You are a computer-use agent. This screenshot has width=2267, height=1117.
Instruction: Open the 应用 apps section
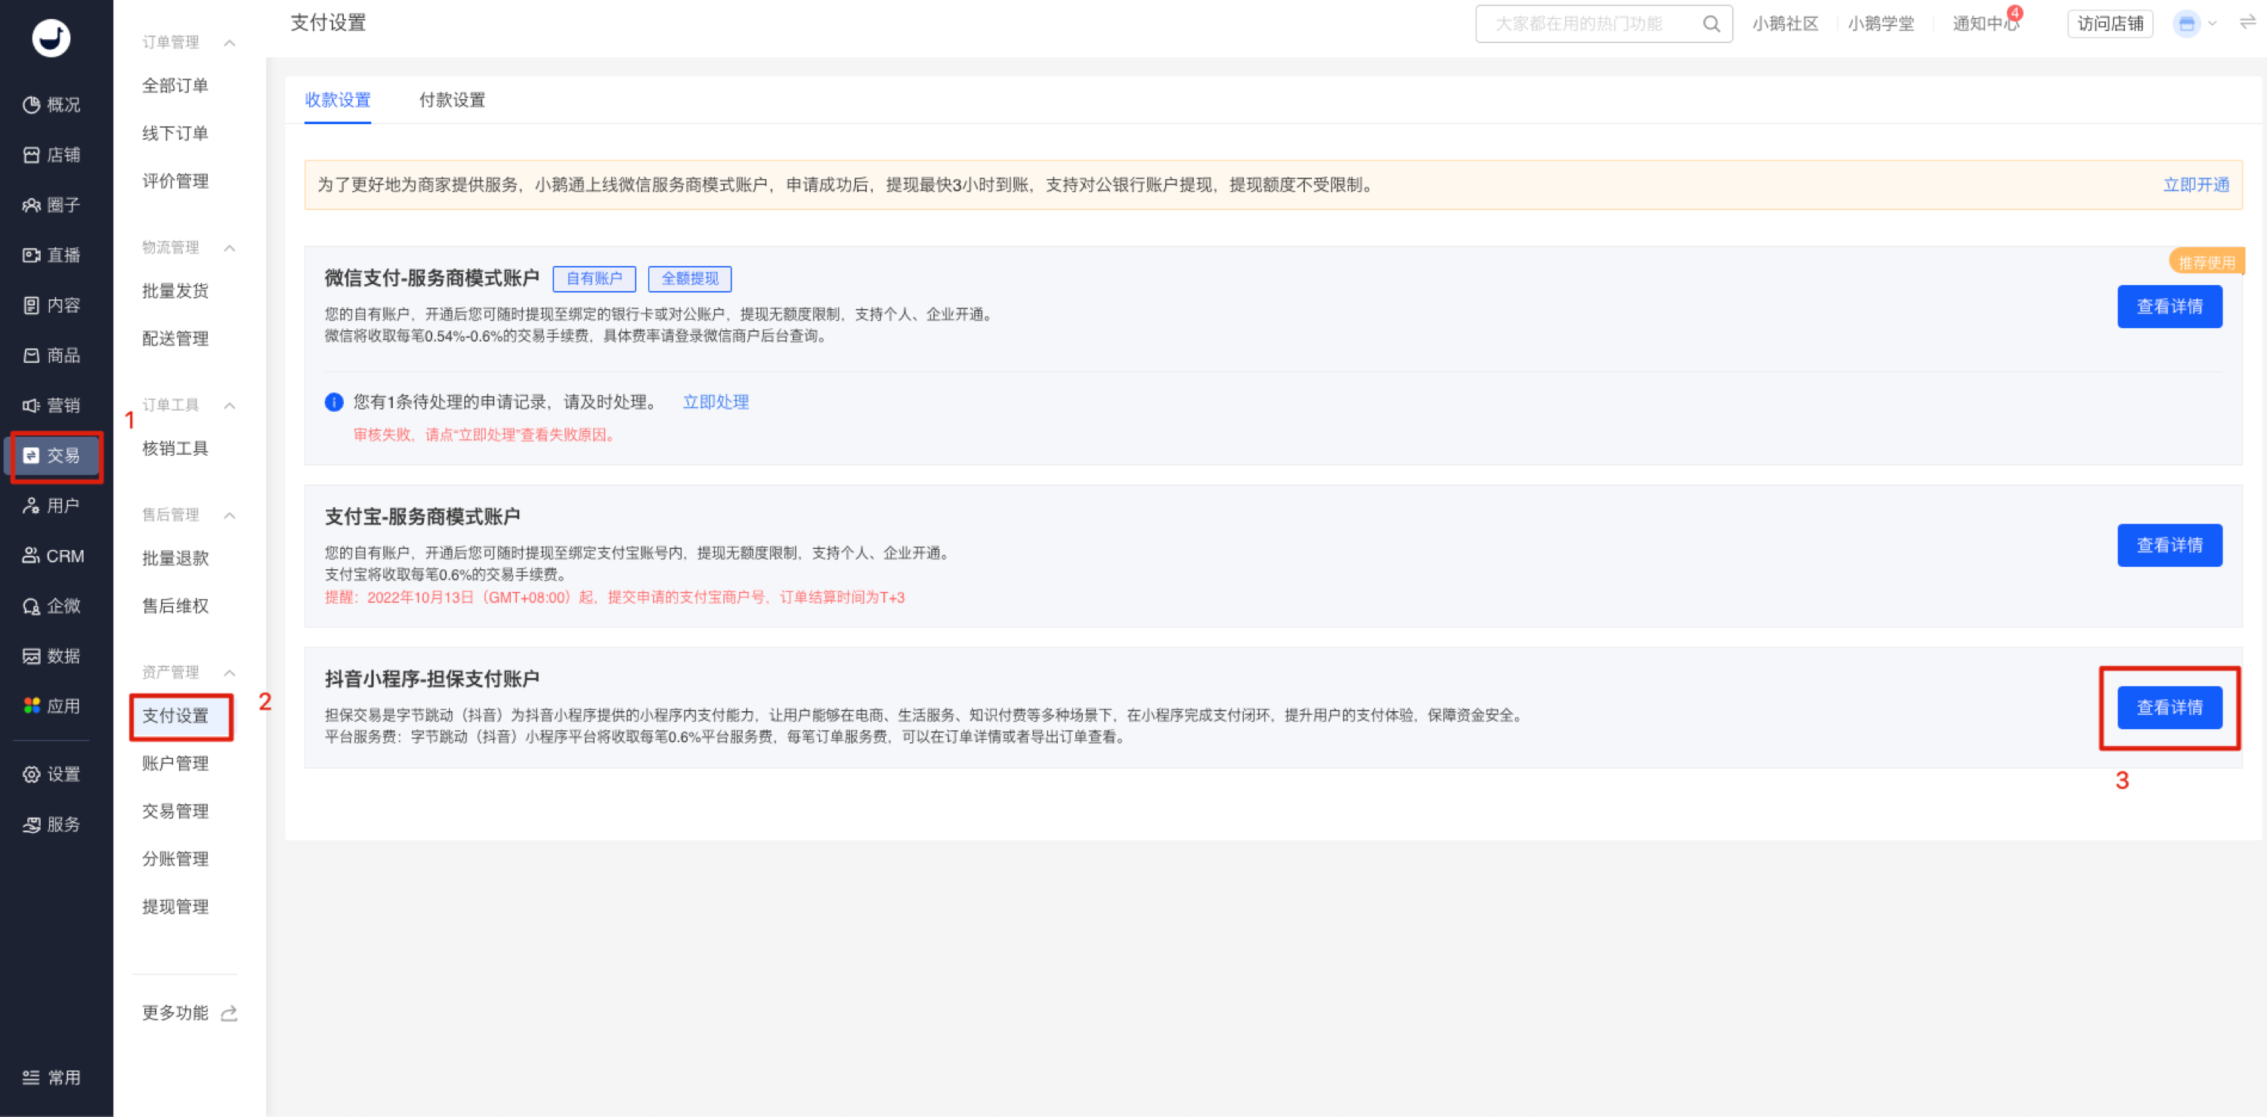pyautogui.click(x=51, y=706)
